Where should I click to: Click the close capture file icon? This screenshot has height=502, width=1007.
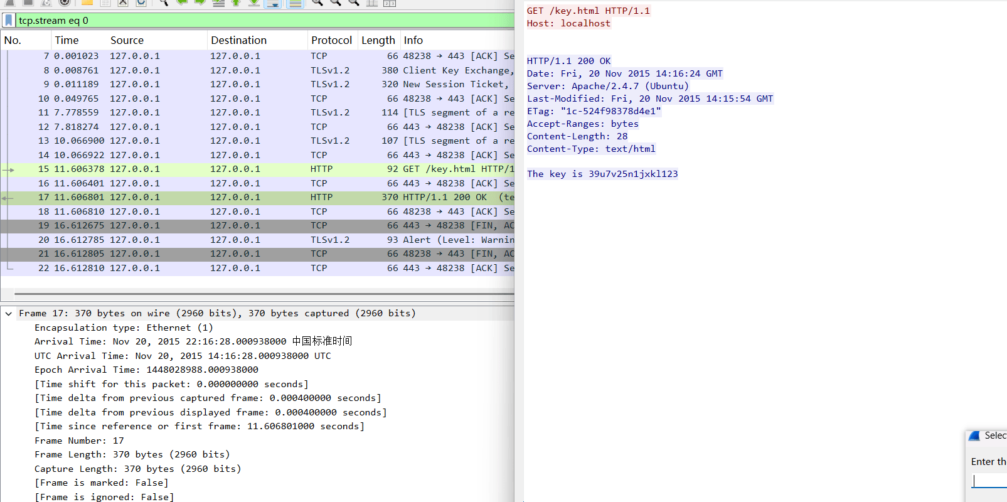(x=123, y=3)
